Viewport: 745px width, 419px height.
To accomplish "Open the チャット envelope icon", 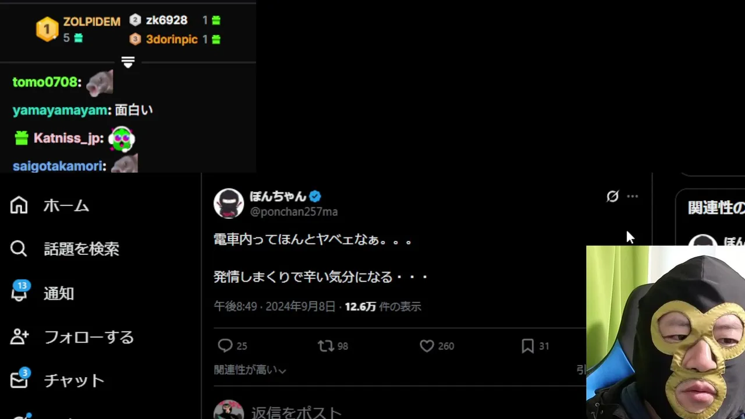I will coord(19,379).
